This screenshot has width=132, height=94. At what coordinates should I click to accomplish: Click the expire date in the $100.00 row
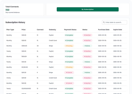click(117, 57)
